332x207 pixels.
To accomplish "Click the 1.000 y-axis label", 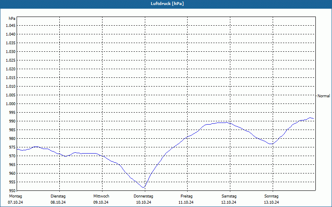I will coord(11,104).
